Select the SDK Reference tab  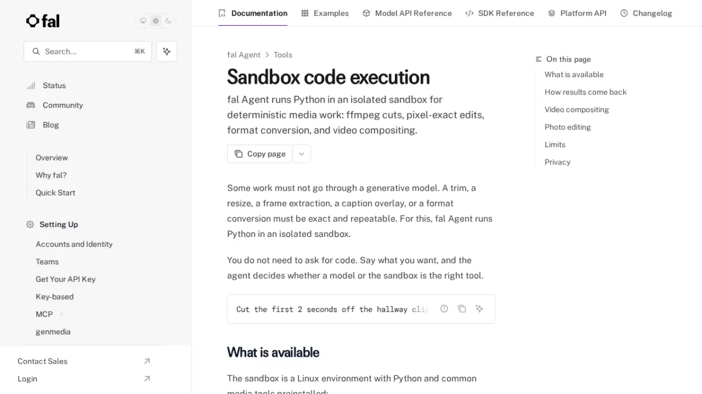(500, 13)
